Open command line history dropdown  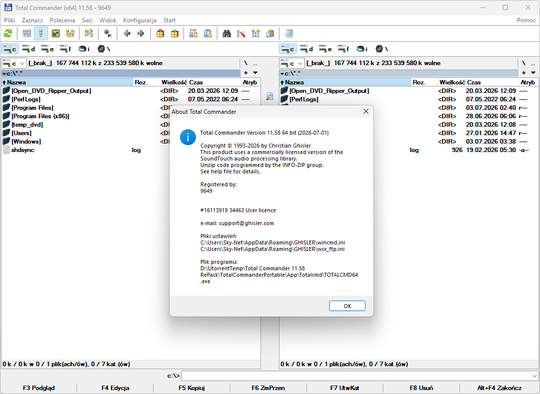534,376
